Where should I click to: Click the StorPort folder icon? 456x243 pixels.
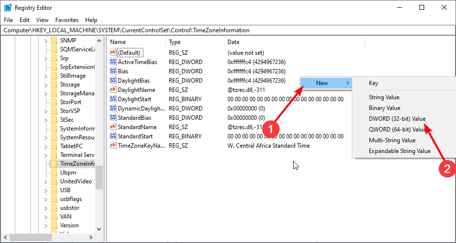tap(54, 102)
